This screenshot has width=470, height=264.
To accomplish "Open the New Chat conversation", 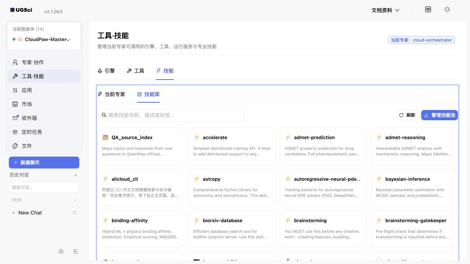I will click(x=44, y=213).
